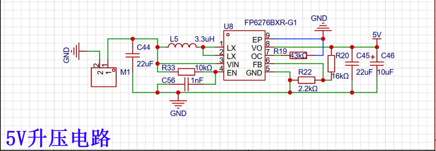436x151 pixels.
Task: Click the EP pin label on U8
Action: tap(257, 39)
